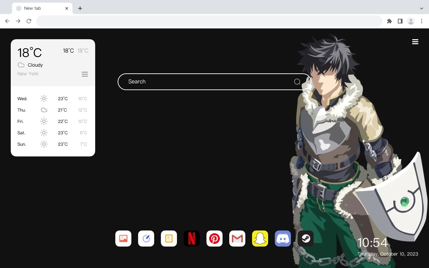Screen dimensions: 429x268
Task: Open the browser Extensions puzzle icon
Action: pyautogui.click(x=389, y=21)
